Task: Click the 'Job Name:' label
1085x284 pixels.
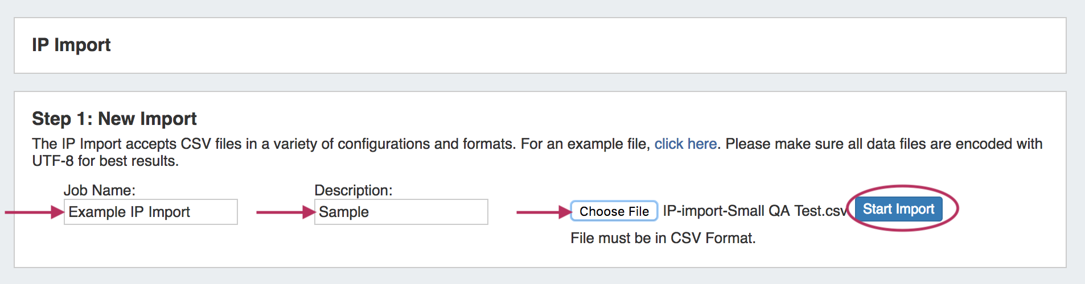Action: (99, 190)
